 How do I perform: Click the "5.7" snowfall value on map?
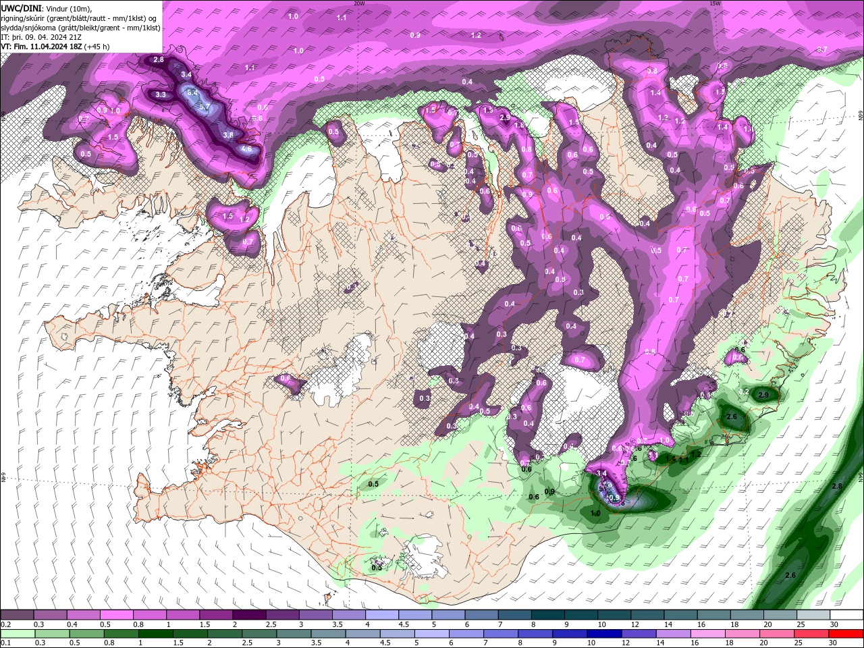pos(206,107)
